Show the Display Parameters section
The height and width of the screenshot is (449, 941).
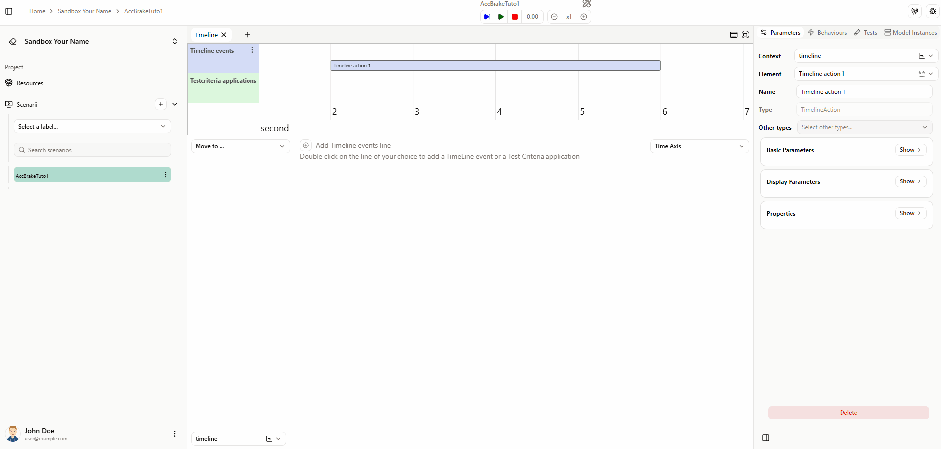click(x=910, y=181)
